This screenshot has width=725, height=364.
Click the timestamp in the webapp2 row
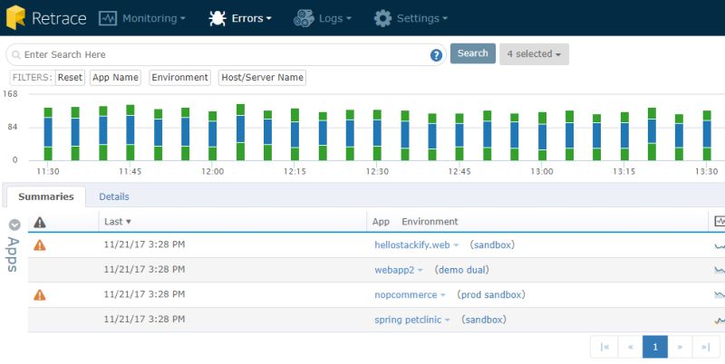click(x=144, y=269)
